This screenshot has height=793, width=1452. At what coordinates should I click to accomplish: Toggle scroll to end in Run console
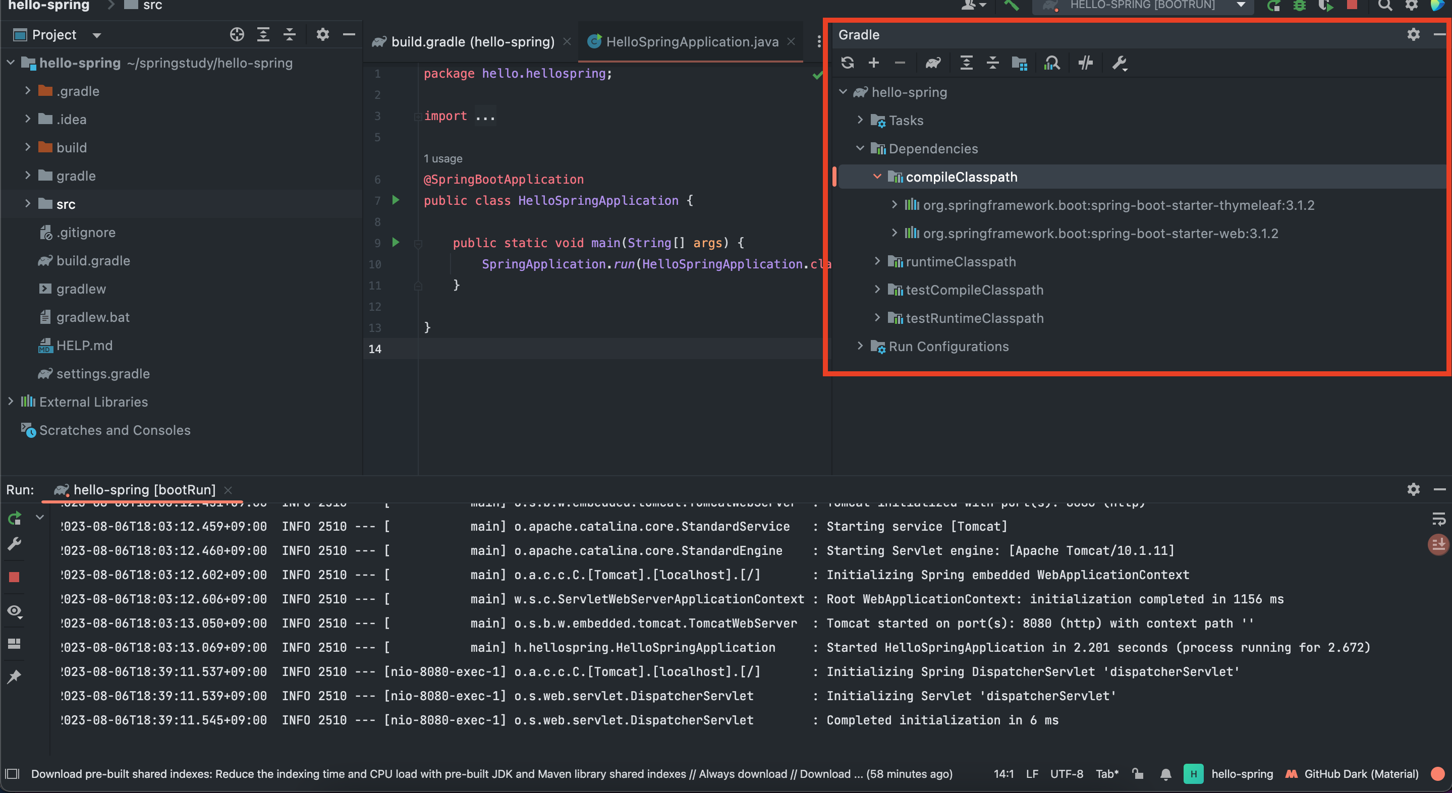click(1438, 544)
